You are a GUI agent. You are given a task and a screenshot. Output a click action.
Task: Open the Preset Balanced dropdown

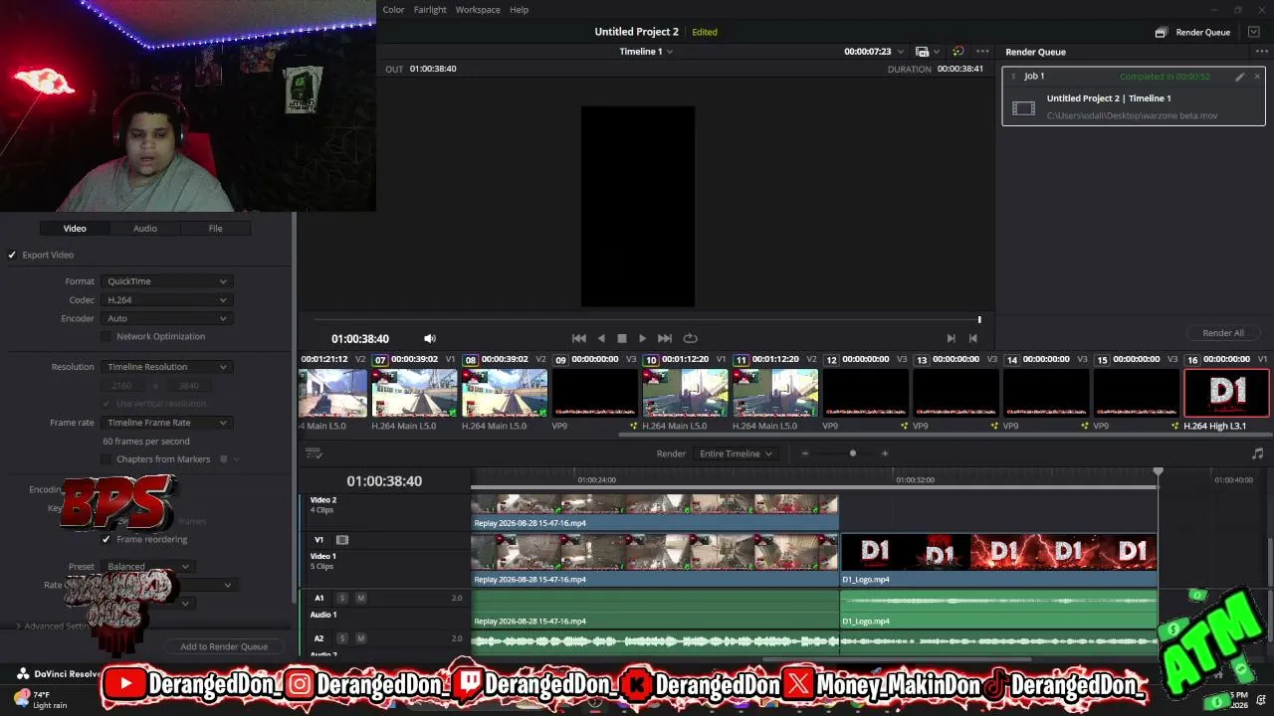[x=147, y=567]
